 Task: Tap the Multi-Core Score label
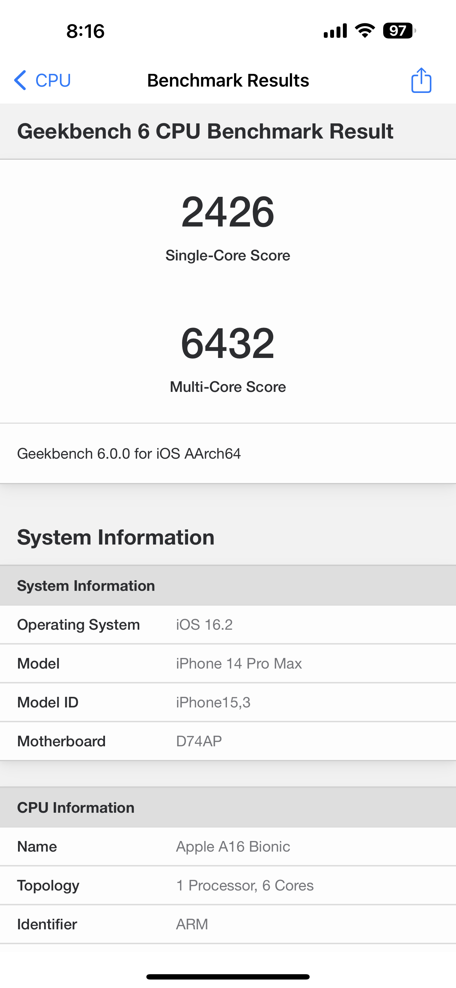click(x=228, y=387)
